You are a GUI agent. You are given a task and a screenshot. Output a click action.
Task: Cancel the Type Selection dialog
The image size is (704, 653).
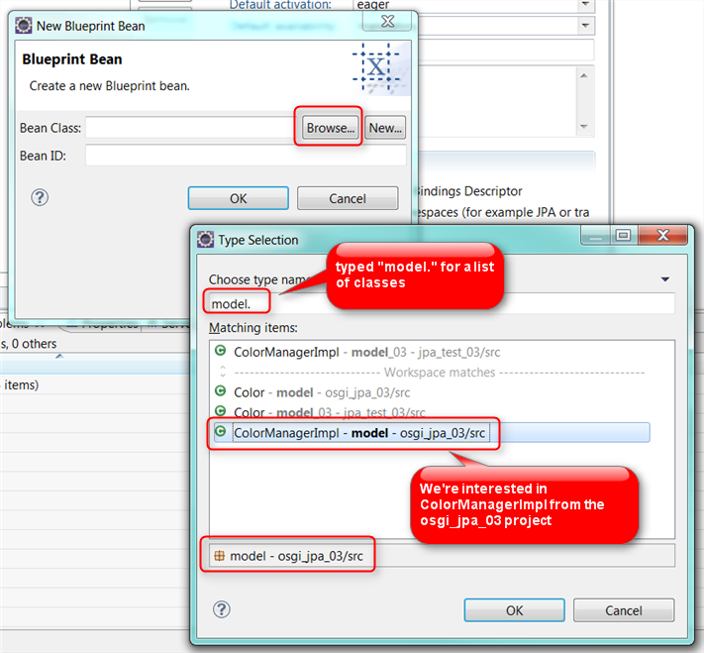[x=624, y=610]
